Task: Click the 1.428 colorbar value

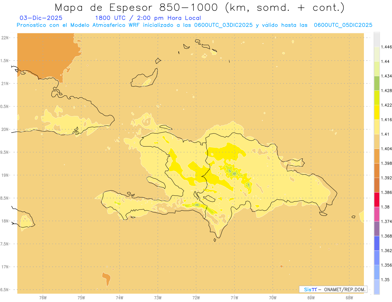Action: [x=387, y=90]
